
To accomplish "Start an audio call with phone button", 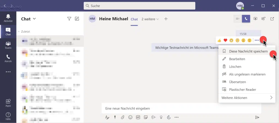I will (x=246, y=19).
